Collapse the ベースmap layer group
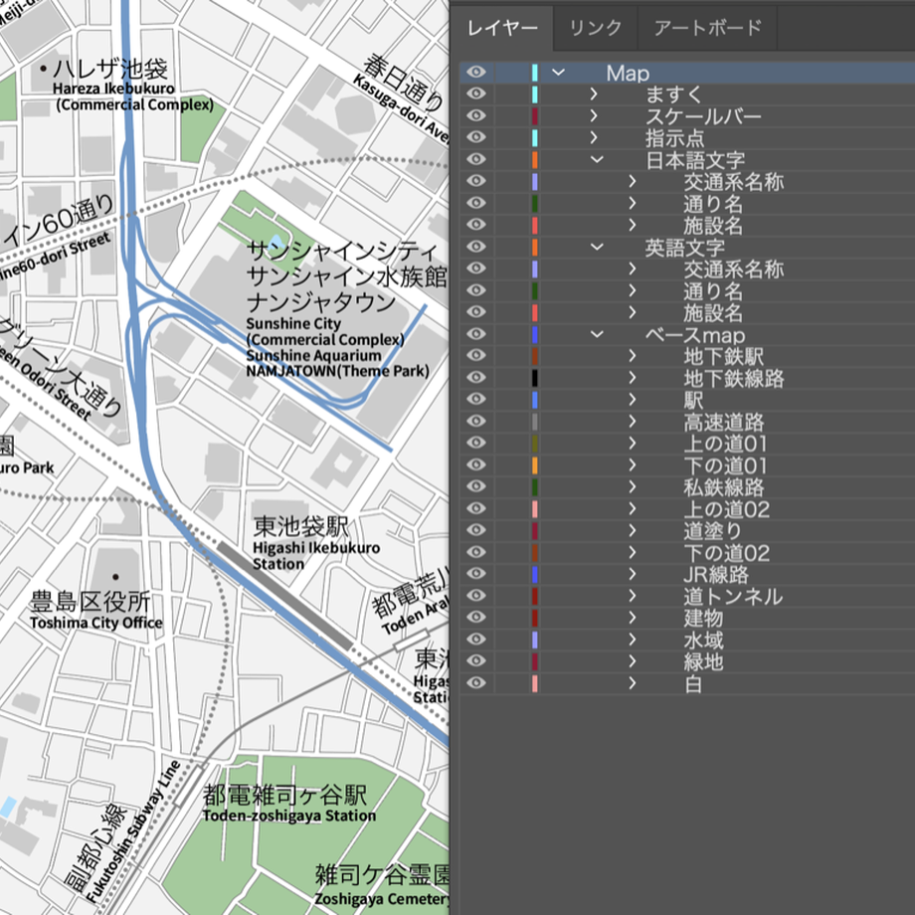 click(597, 334)
